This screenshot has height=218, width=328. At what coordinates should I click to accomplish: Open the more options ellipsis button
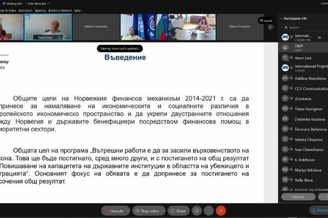(x=209, y=211)
